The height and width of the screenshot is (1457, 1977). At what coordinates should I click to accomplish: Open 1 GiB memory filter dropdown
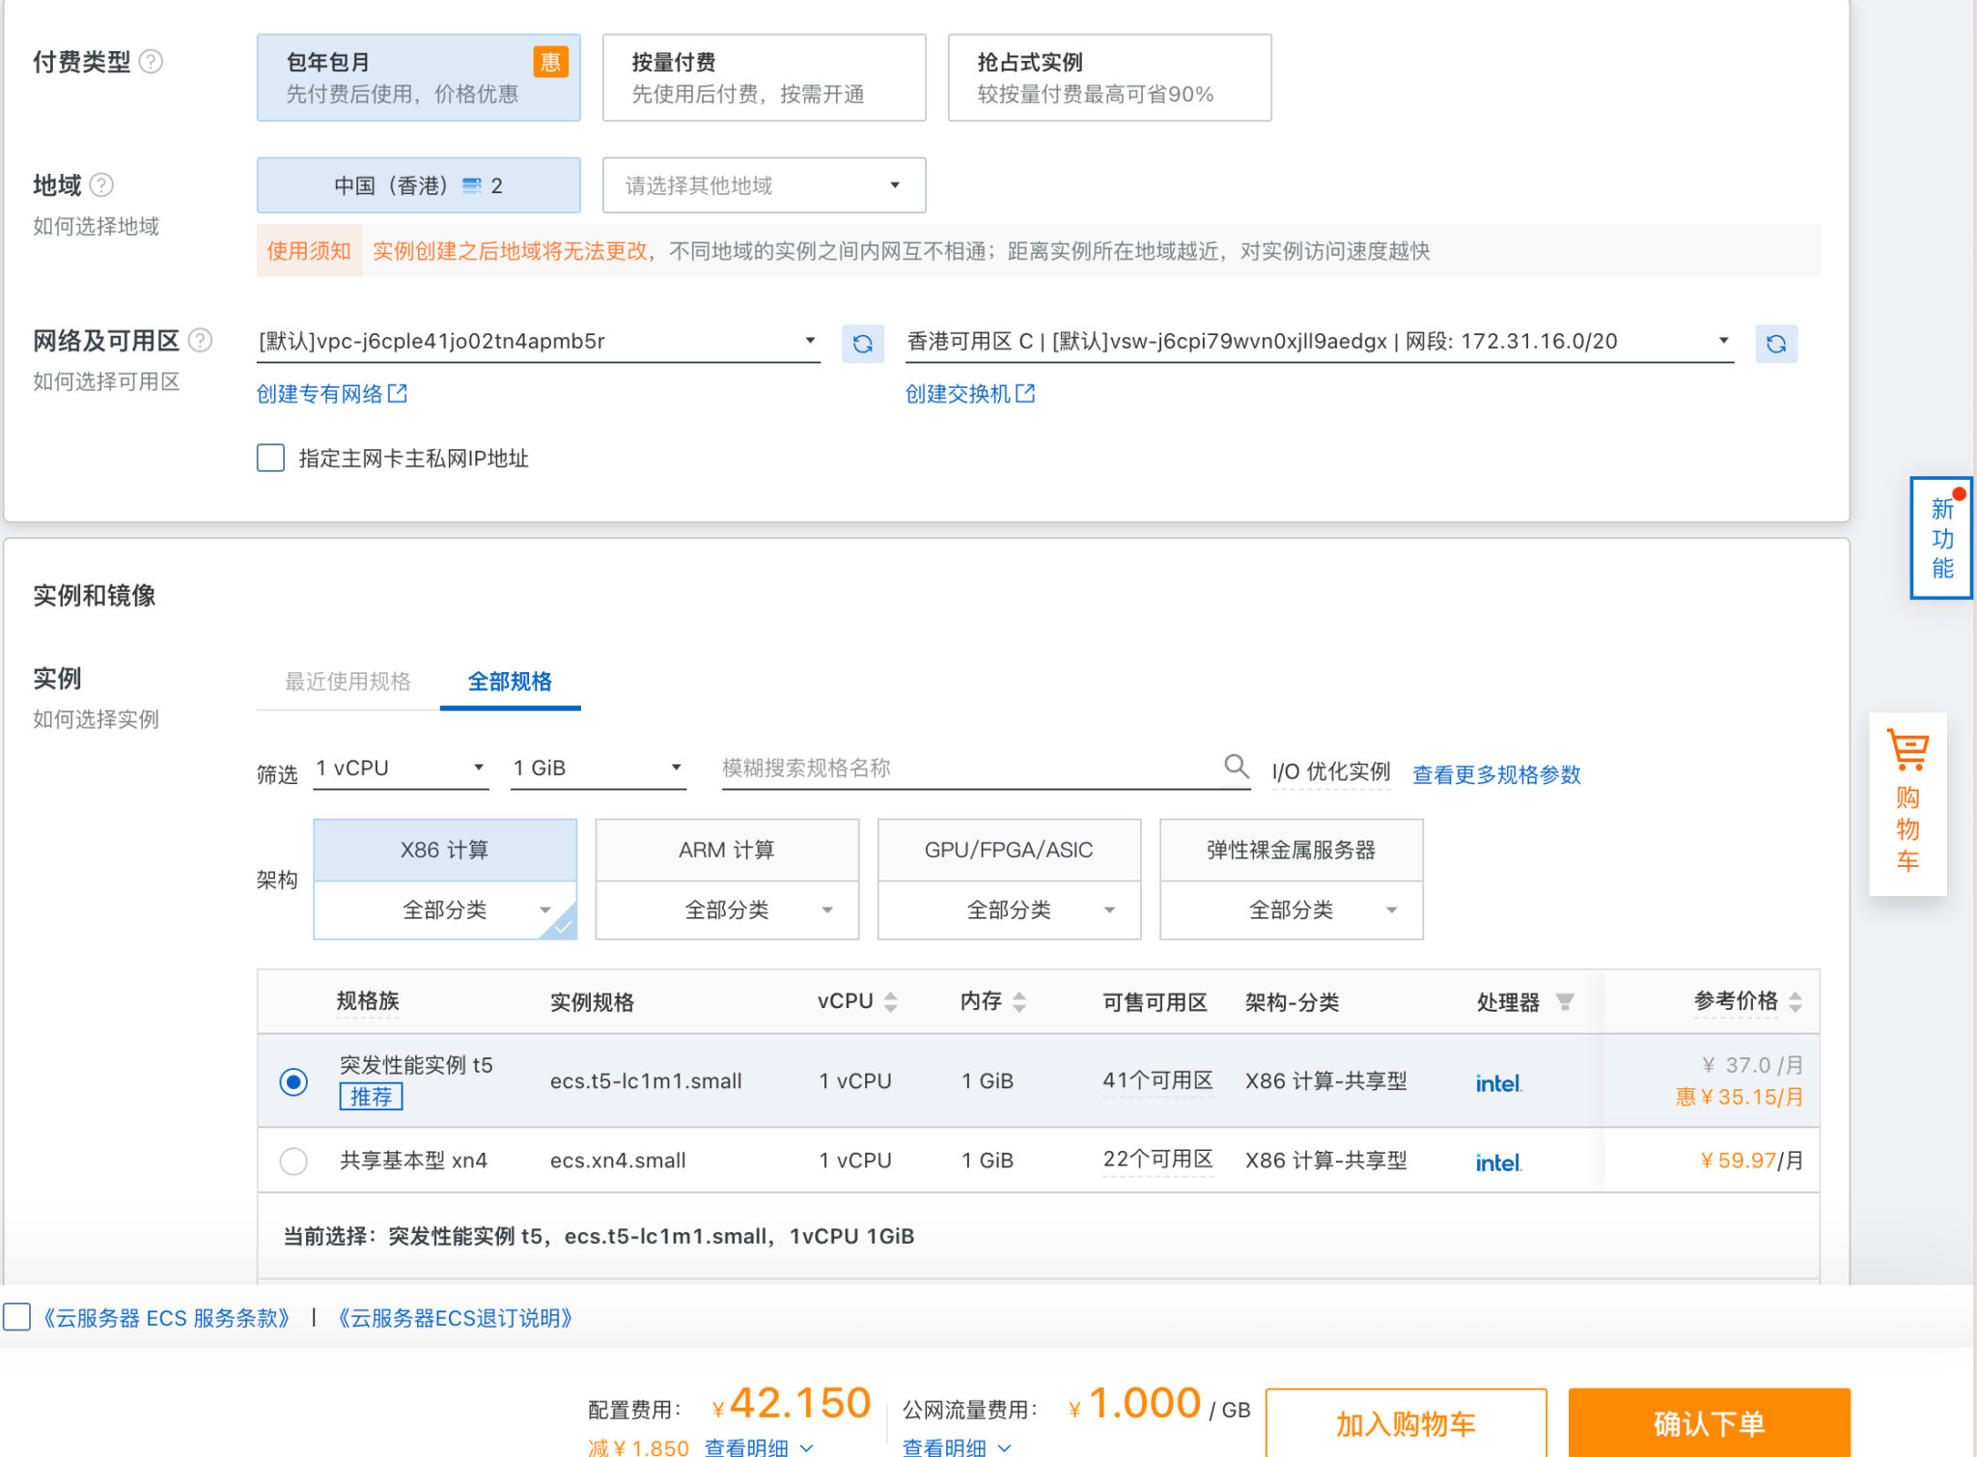(599, 769)
